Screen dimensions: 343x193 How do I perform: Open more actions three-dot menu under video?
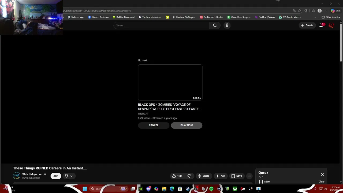(249, 176)
